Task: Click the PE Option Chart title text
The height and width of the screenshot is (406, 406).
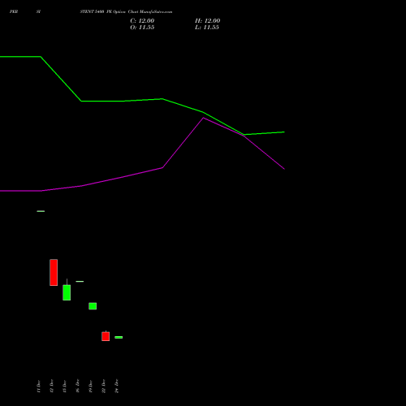Action: [126, 12]
